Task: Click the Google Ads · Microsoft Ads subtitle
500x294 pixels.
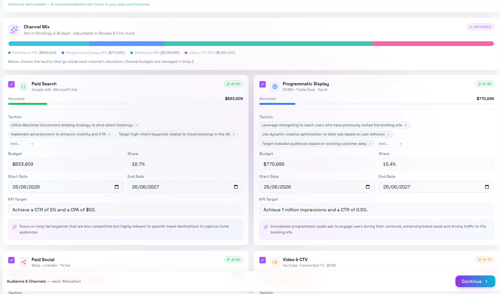Action: [54, 90]
